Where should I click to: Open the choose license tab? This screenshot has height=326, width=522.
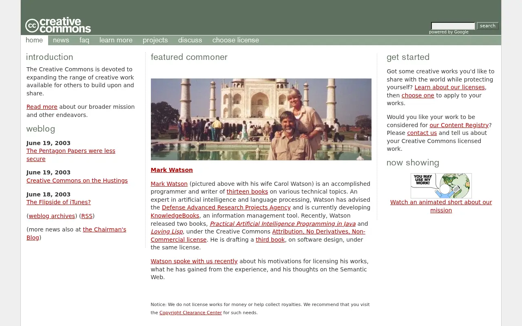[236, 40]
